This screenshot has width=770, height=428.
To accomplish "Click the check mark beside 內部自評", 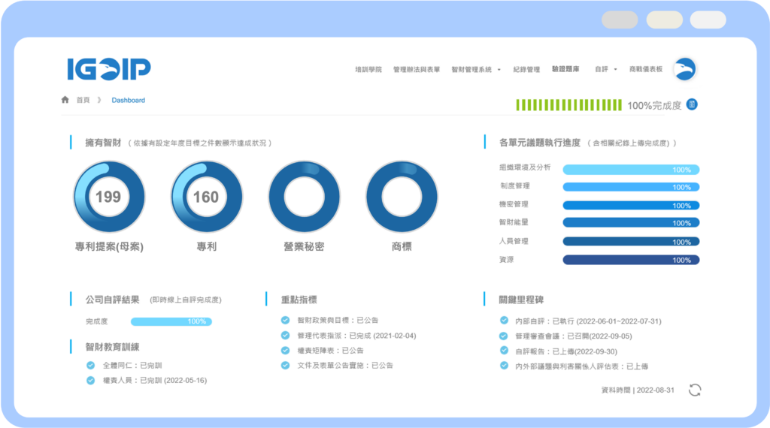I will (504, 321).
